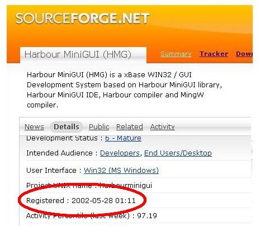Select the Harbour MiniGUI (HMG) project title
Image resolution: width=270 pixels, height=226 pixels.
tap(78, 54)
